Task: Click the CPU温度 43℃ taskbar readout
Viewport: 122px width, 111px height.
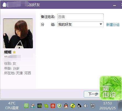Action: pyautogui.click(x=12, y=105)
